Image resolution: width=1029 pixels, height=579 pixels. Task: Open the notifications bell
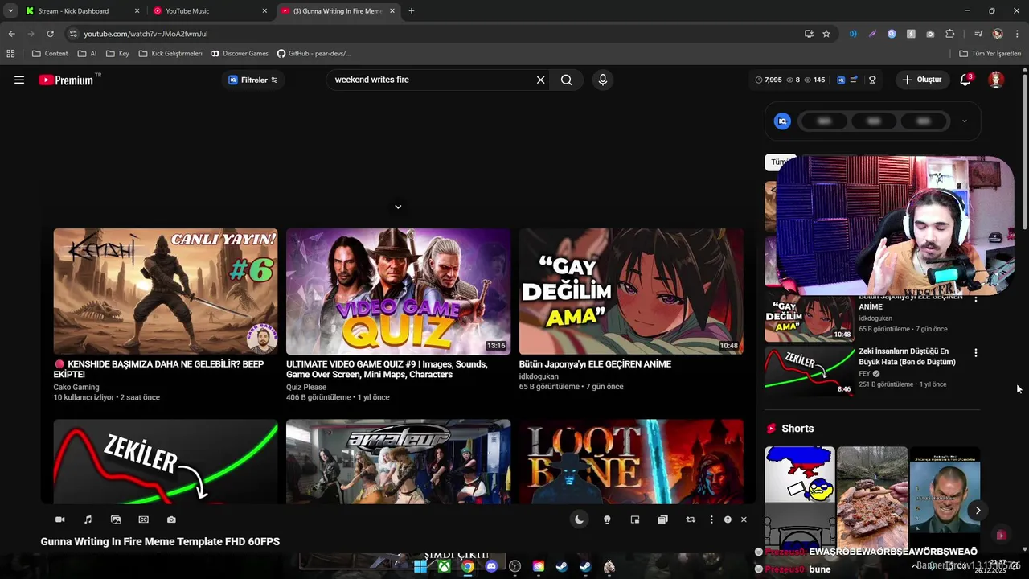(x=965, y=80)
